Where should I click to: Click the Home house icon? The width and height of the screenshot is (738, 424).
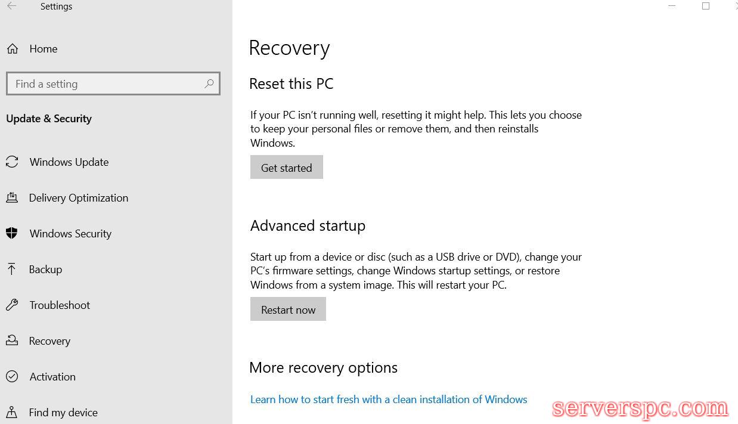point(13,49)
